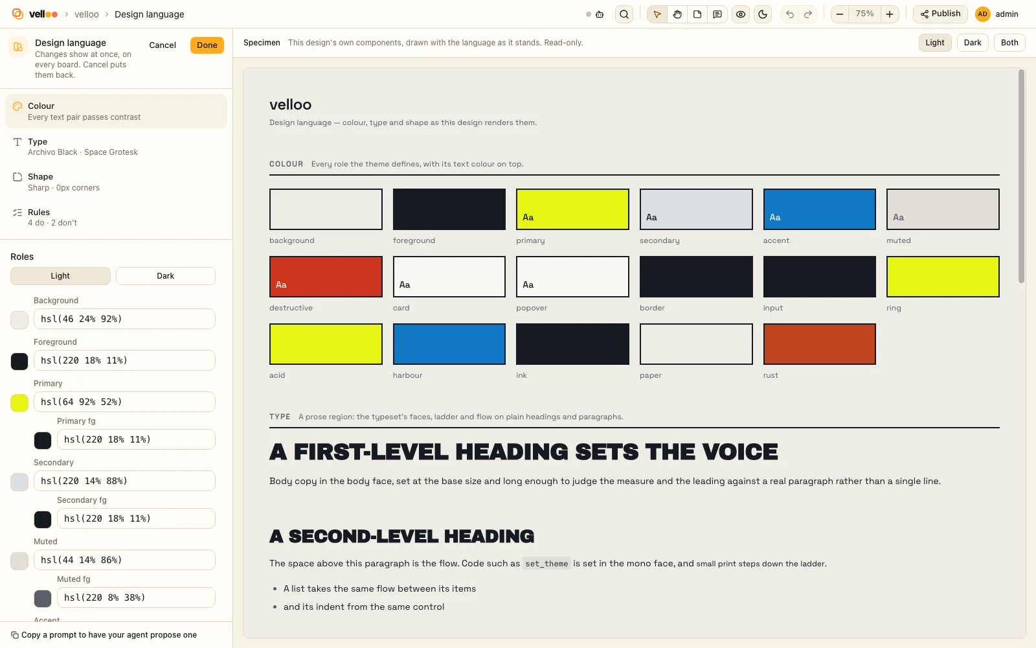Set specimen preview to Light
The width and height of the screenshot is (1036, 648).
click(935, 43)
